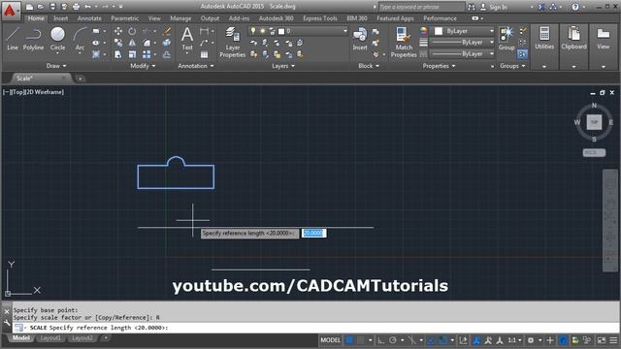The image size is (621, 349).
Task: Add a new layout with plus button
Action: [x=106, y=338]
